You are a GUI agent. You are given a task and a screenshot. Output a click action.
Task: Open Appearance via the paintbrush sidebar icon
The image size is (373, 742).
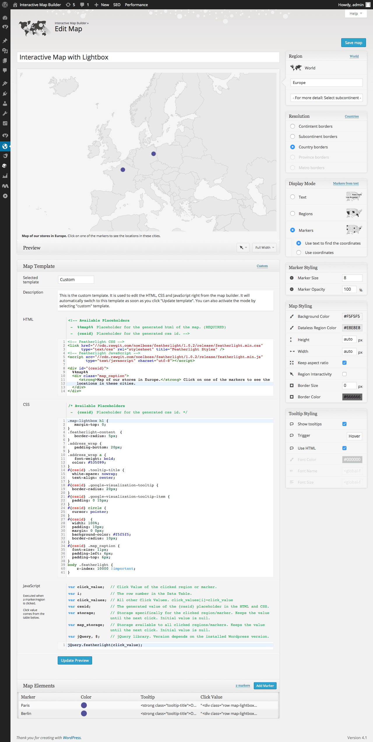(x=5, y=84)
